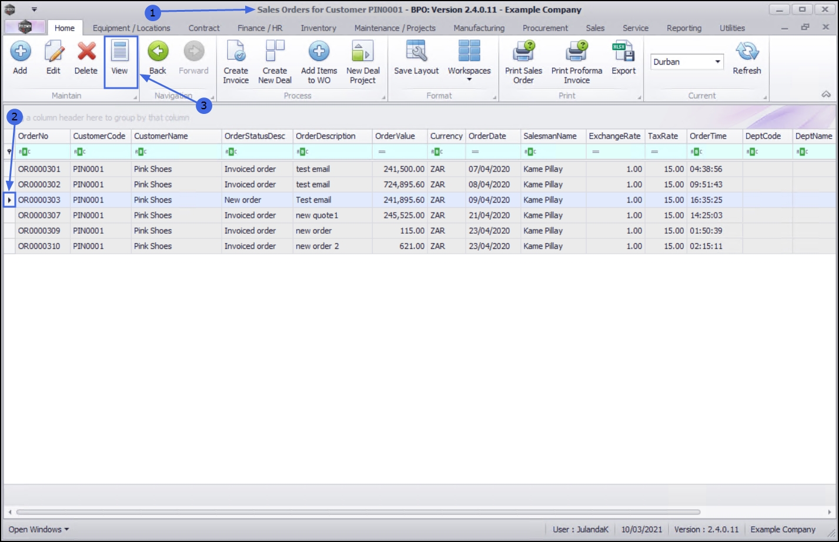Switch to the Inventory tab
This screenshot has height=542, width=839.
pos(319,28)
